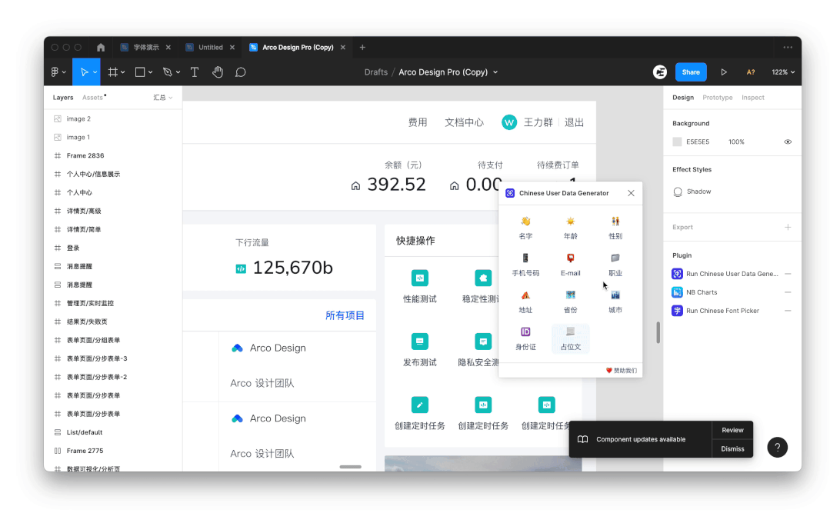Switch to the Prototype tab

tap(717, 98)
